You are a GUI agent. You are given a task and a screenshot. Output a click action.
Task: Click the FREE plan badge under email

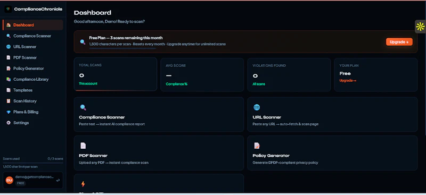20,183
